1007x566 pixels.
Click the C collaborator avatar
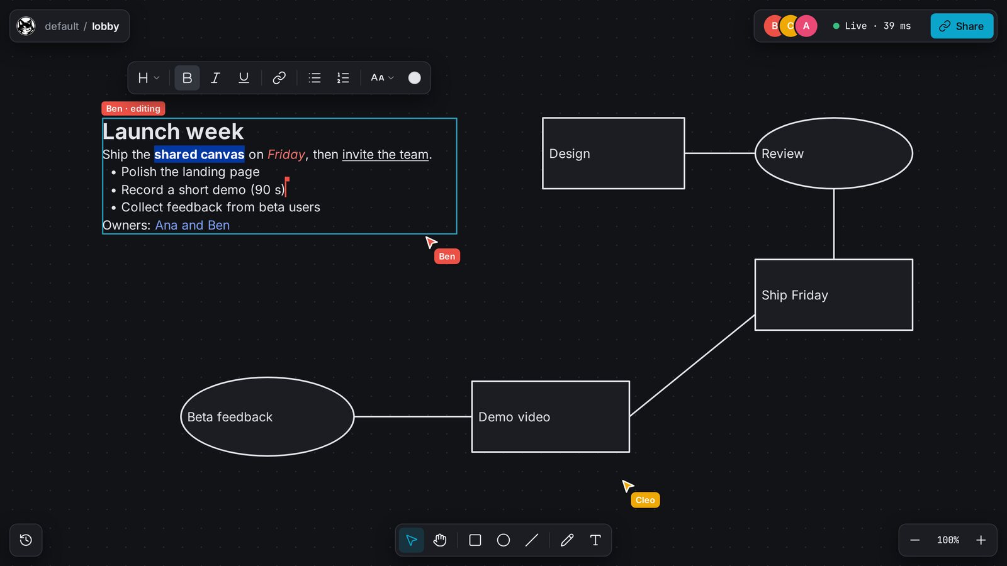point(789,26)
